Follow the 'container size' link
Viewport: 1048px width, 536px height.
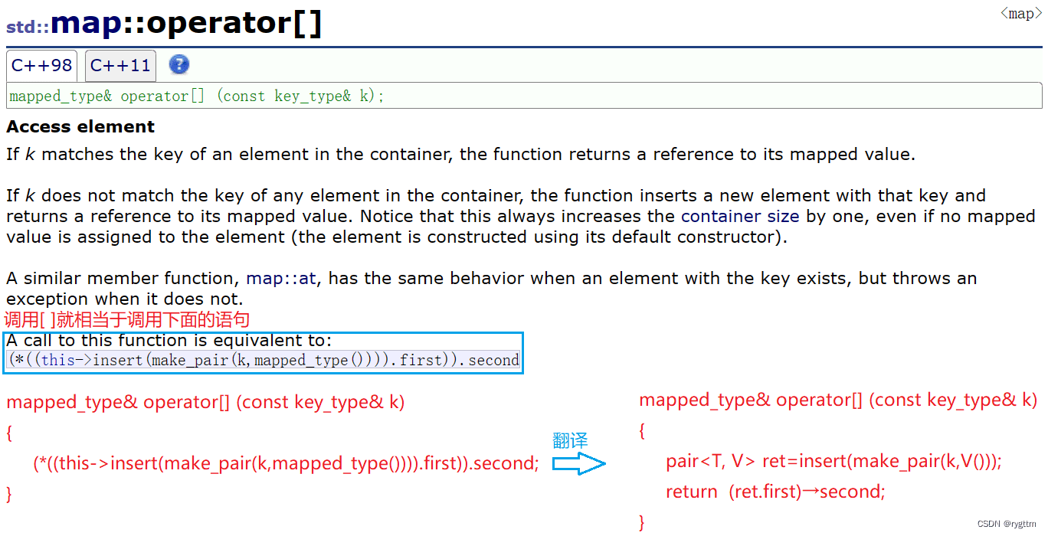[739, 217]
